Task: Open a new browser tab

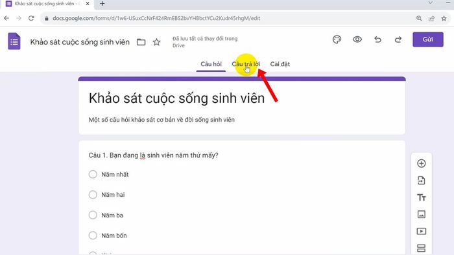Action: tap(102, 4)
